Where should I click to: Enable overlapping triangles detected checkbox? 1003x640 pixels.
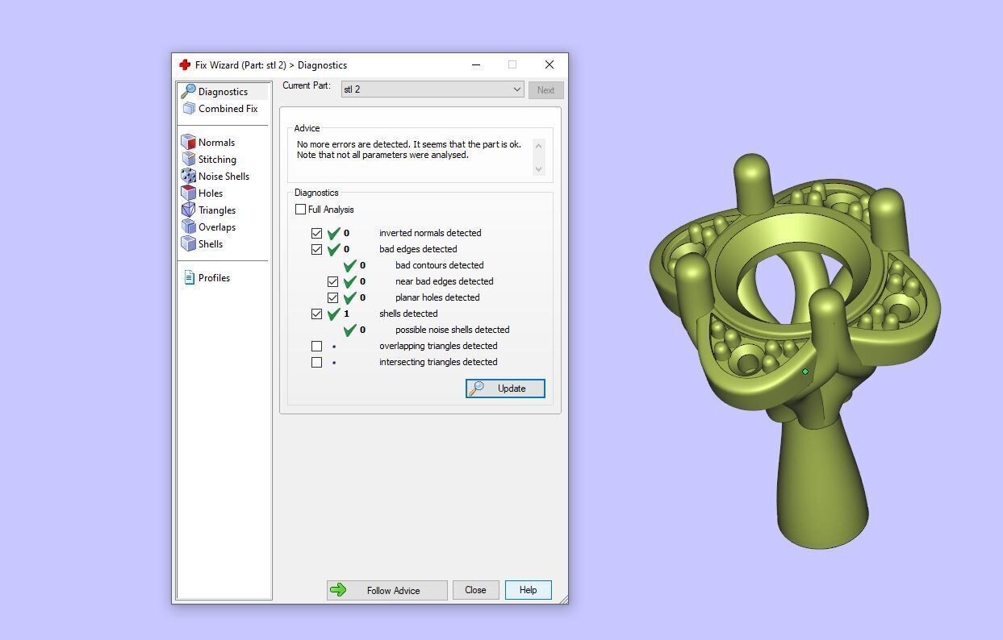point(316,346)
